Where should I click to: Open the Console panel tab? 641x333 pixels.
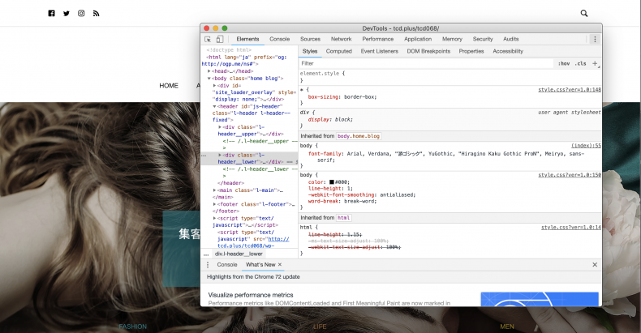(x=280, y=39)
